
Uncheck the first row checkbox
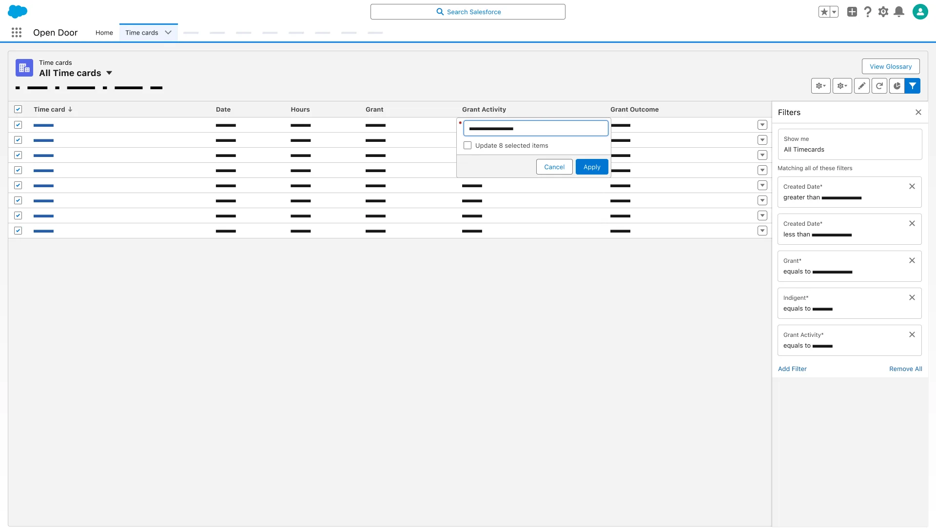[x=18, y=125]
